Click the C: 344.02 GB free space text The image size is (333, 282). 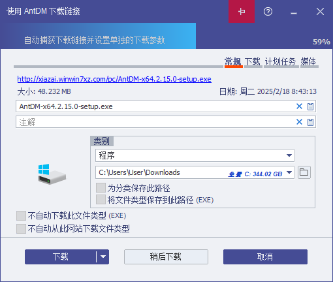(263, 174)
